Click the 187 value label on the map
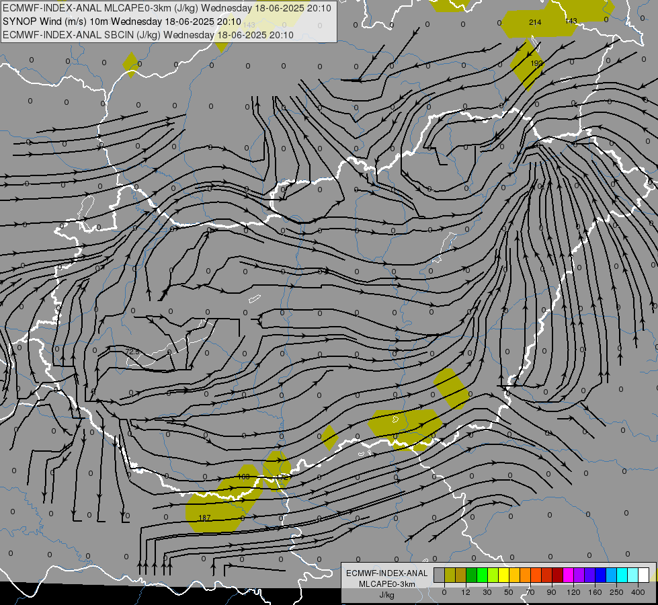This screenshot has width=658, height=605. click(x=204, y=518)
